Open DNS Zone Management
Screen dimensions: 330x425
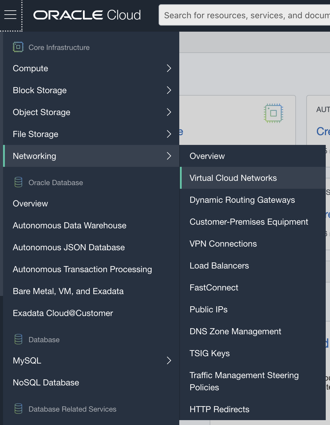[253, 331]
